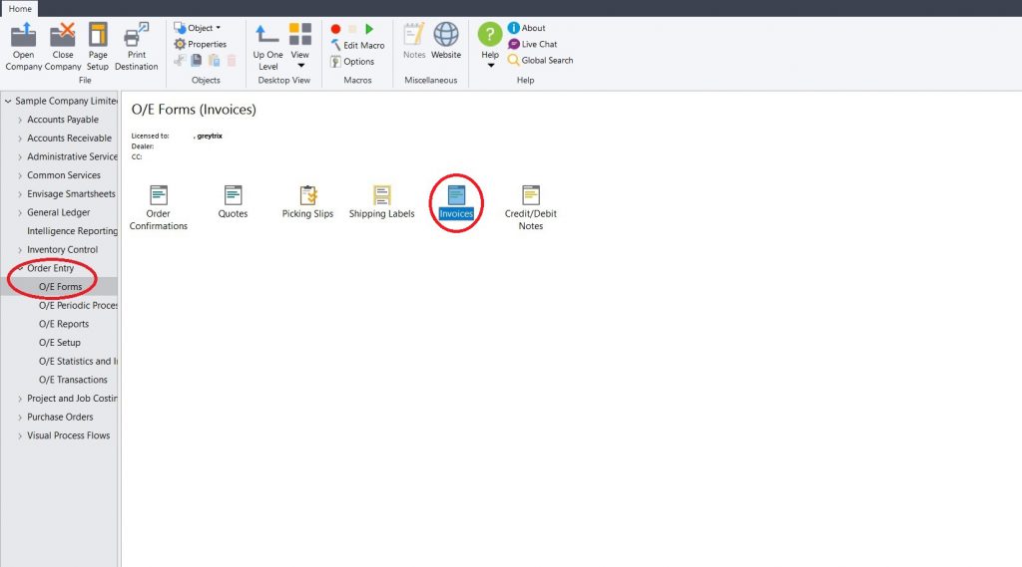Click the Cut icon in Objects group
The width and height of the screenshot is (1022, 567).
180,61
